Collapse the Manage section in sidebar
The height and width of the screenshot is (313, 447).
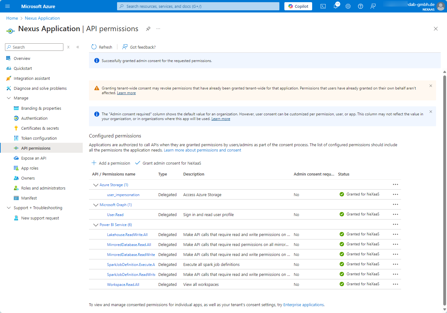(9, 98)
